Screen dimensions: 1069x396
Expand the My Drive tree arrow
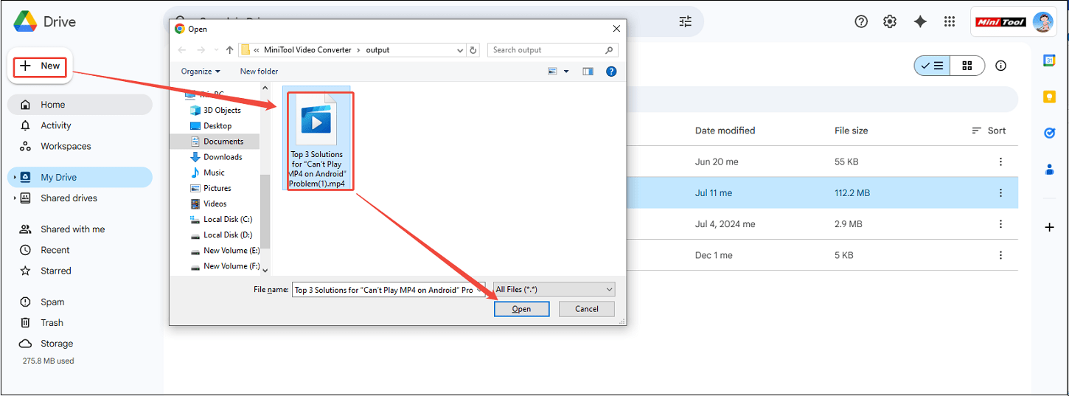15,178
